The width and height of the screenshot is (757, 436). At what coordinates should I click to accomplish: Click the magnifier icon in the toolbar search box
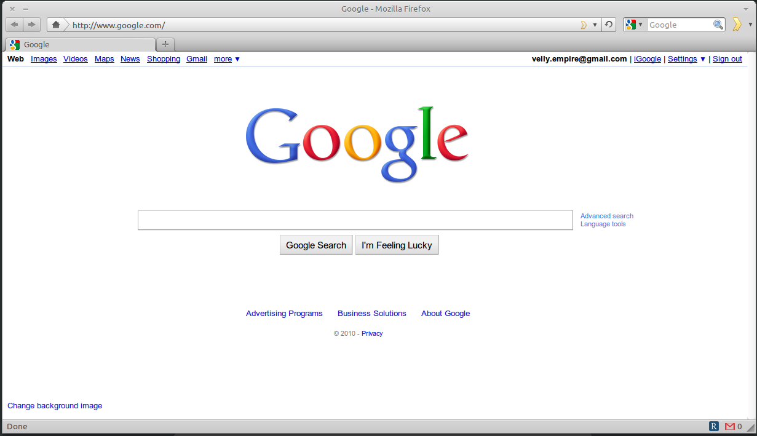pos(718,25)
